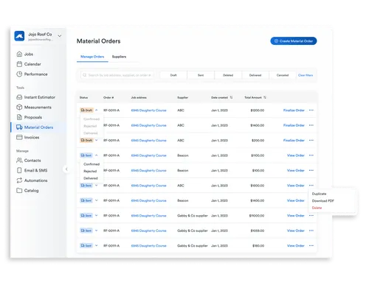Click the Gabby & Co supplier cell in the $180.00 row
Image resolution: width=369 pixels, height=285 pixels.
[x=193, y=245]
